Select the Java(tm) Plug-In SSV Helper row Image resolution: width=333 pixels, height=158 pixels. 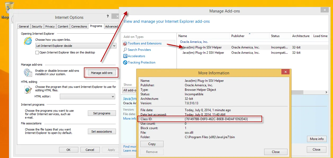click(253, 47)
